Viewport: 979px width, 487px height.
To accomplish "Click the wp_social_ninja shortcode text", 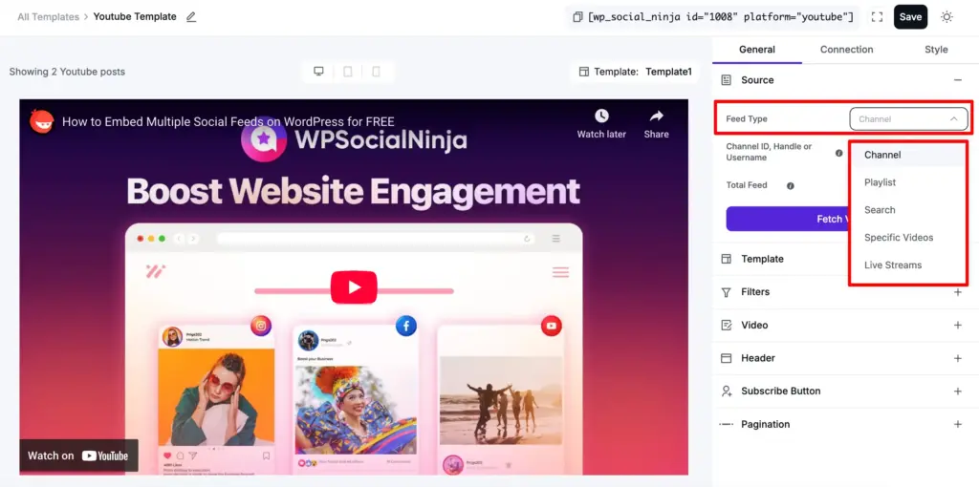I will coord(721,17).
